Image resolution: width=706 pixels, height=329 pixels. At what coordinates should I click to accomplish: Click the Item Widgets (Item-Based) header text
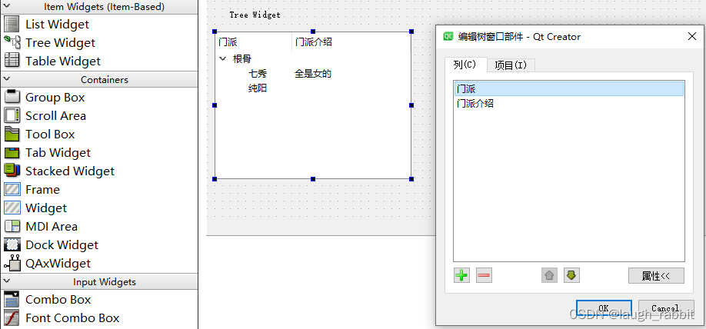point(104,7)
